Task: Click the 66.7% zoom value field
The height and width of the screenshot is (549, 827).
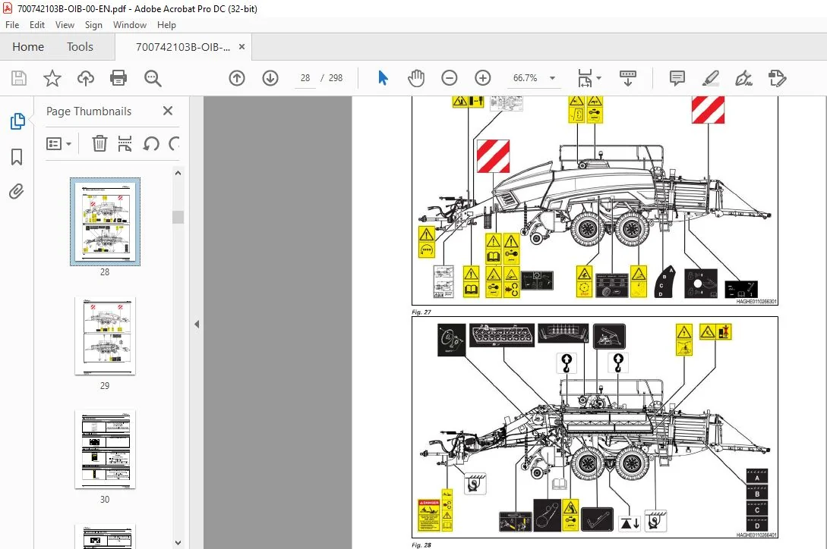Action: [526, 78]
